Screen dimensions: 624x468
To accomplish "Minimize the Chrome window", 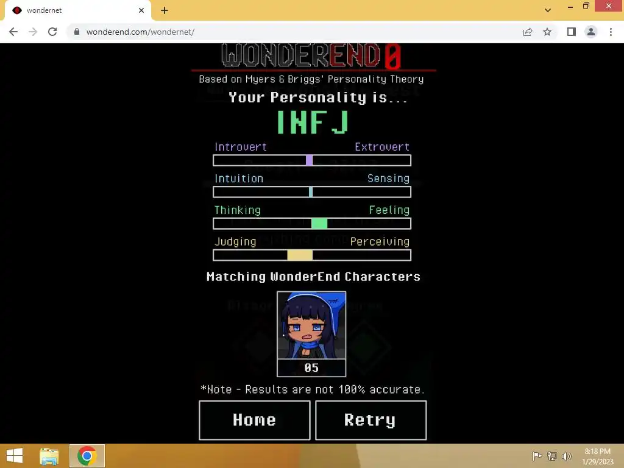I will pyautogui.click(x=570, y=6).
